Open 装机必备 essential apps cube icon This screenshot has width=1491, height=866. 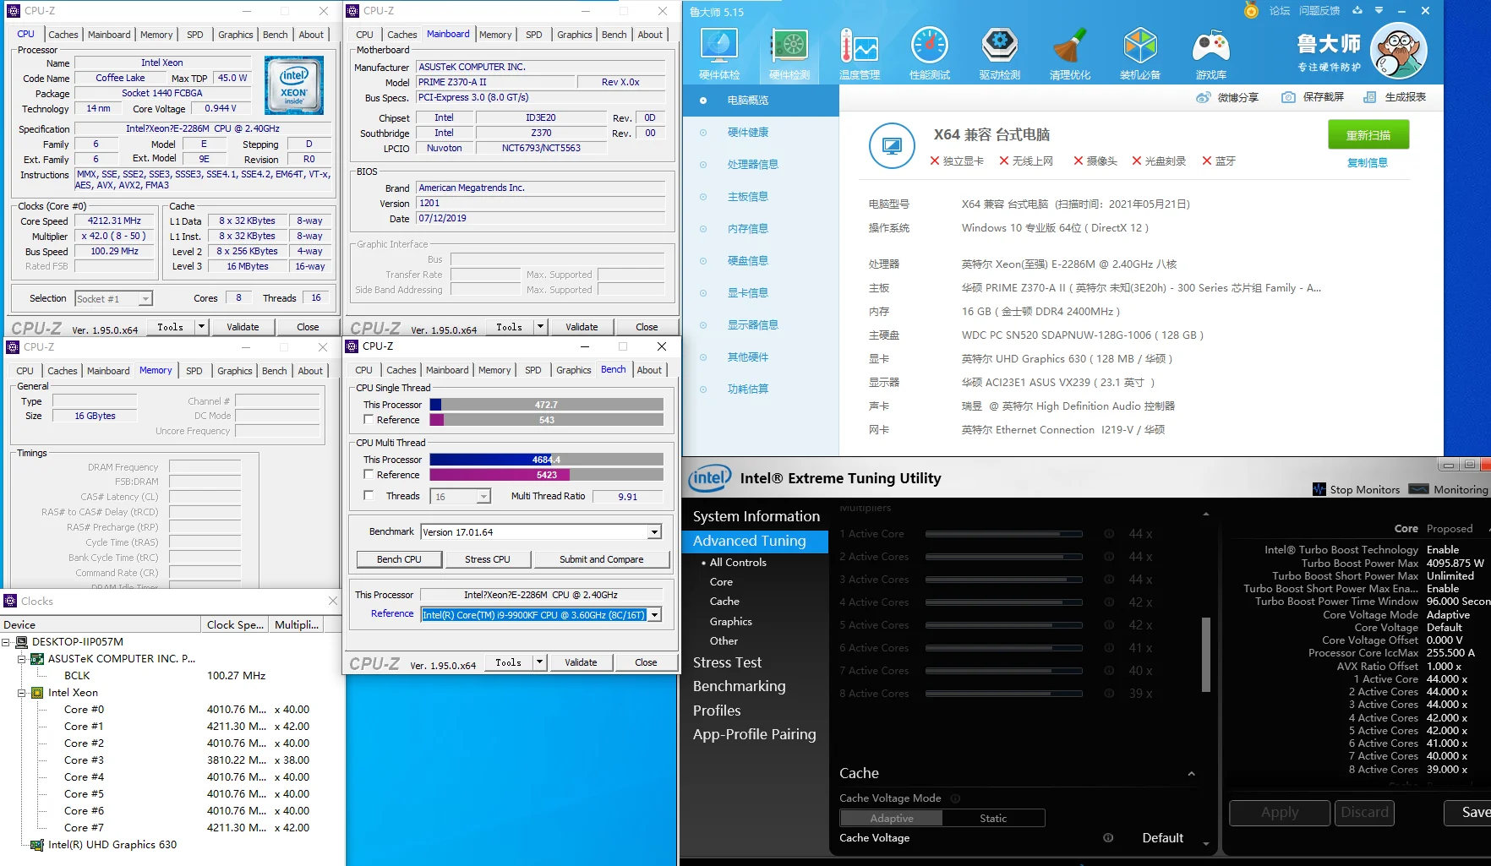click(x=1139, y=47)
